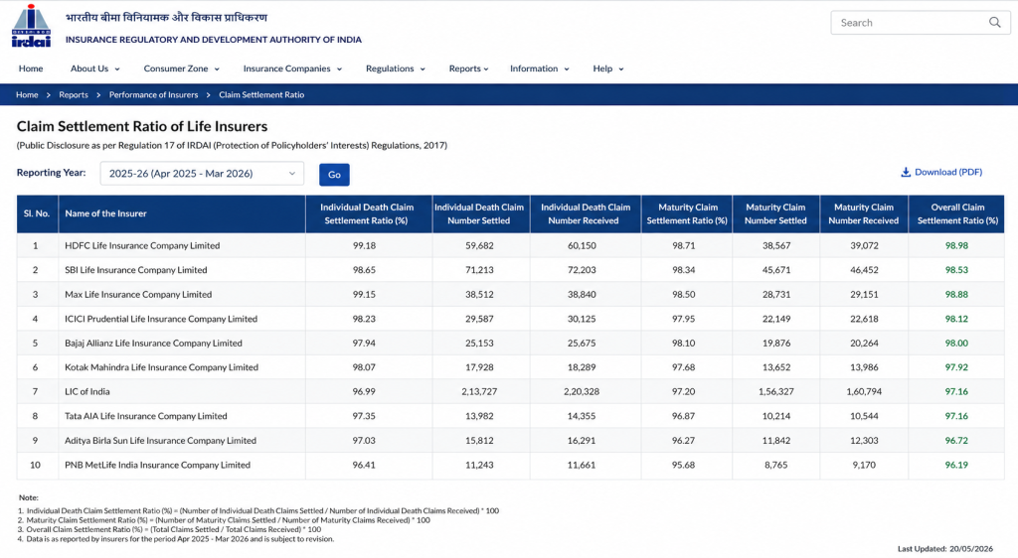This screenshot has height=558, width=1018.
Task: Select Kotak Mahindra Life Insurance Company Limited
Action: click(x=161, y=367)
